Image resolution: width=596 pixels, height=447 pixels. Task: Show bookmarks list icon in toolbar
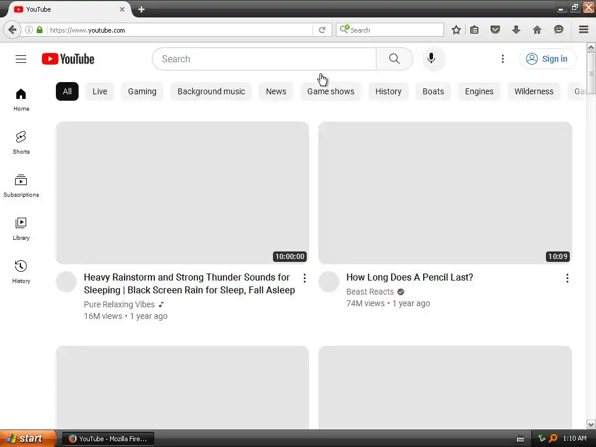pos(474,30)
